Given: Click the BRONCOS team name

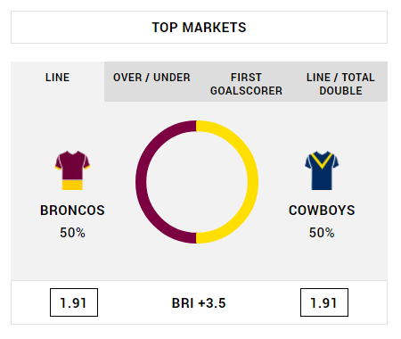Looking at the screenshot, I should 72,211.
